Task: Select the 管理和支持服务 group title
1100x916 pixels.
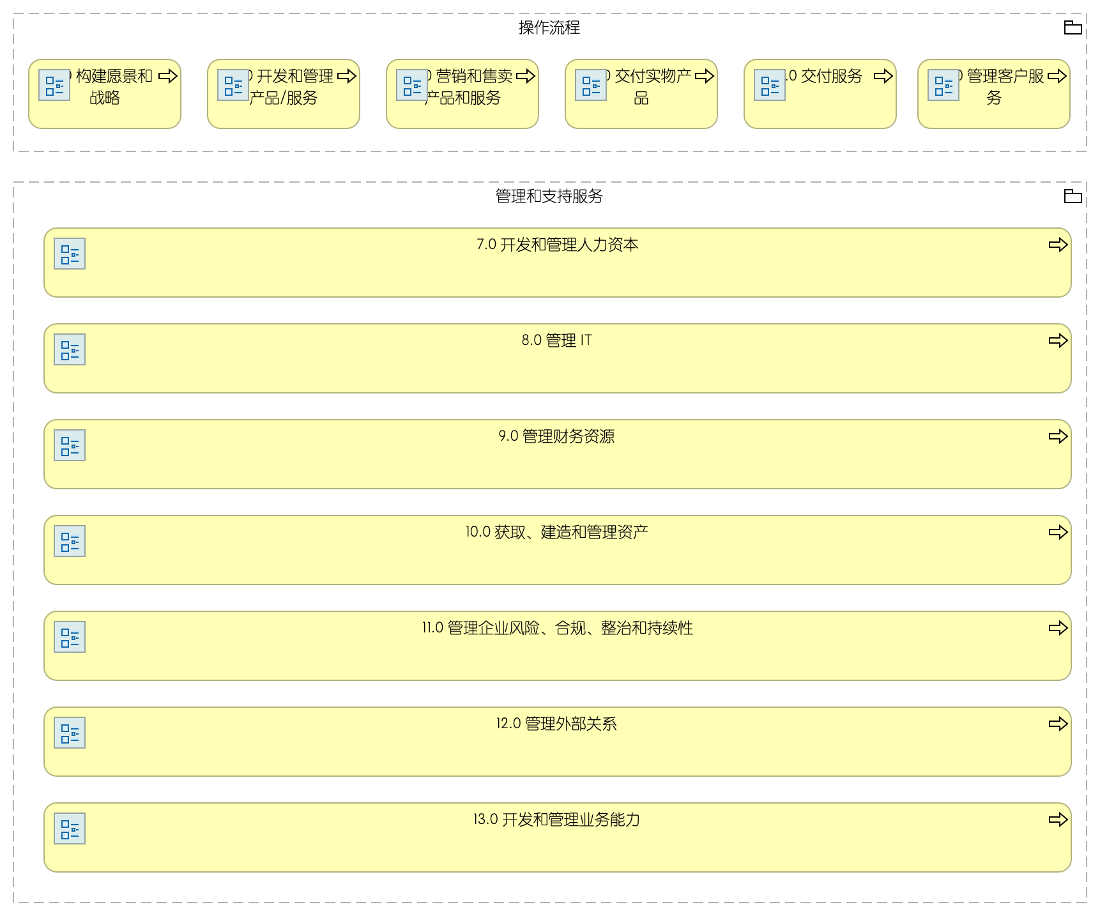Action: [549, 196]
